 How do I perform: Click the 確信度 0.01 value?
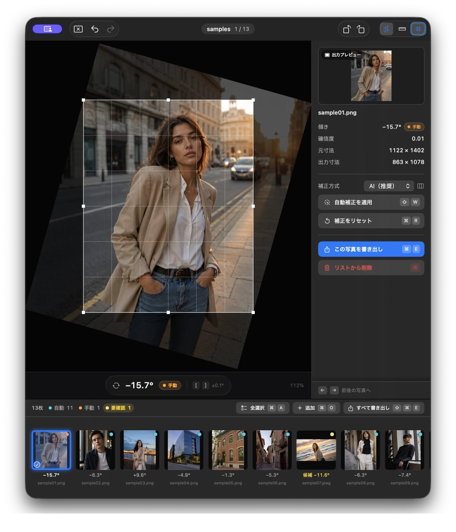coord(418,139)
